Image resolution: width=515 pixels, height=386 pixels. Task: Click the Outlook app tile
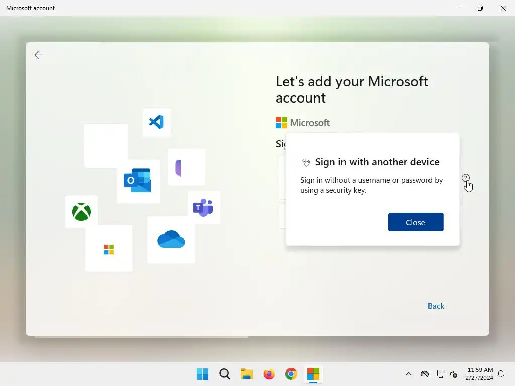pos(138,181)
